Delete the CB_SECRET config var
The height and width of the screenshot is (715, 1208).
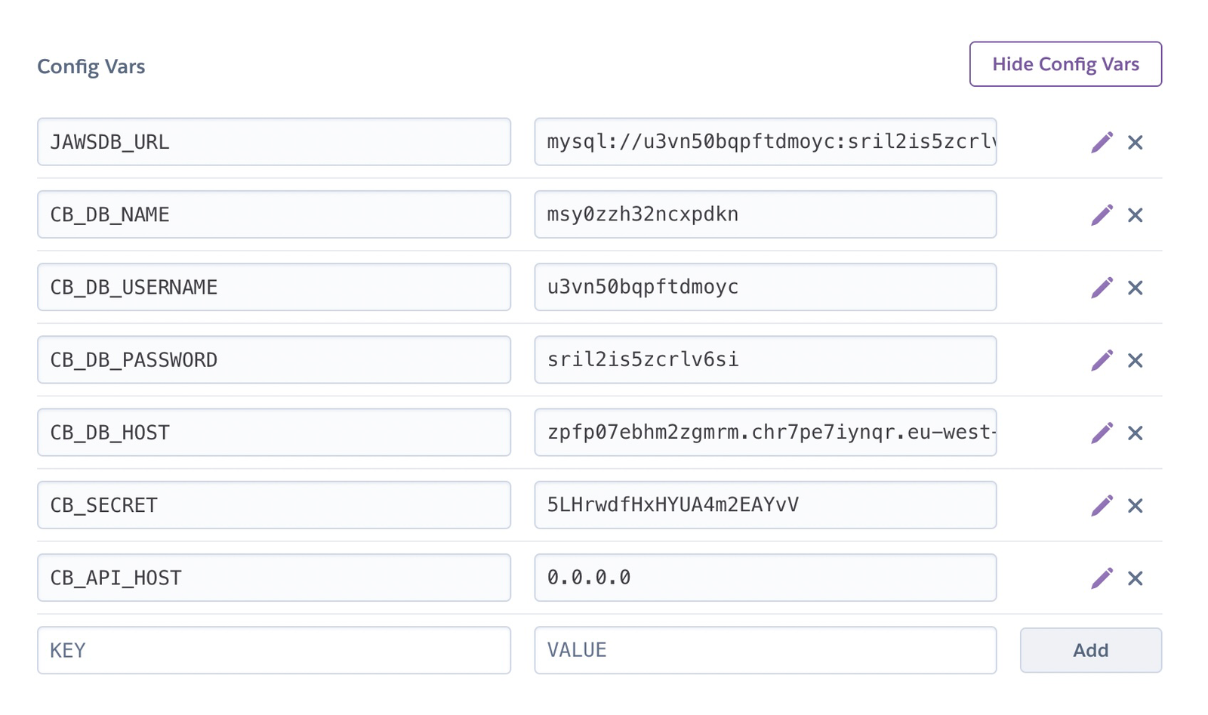point(1136,504)
